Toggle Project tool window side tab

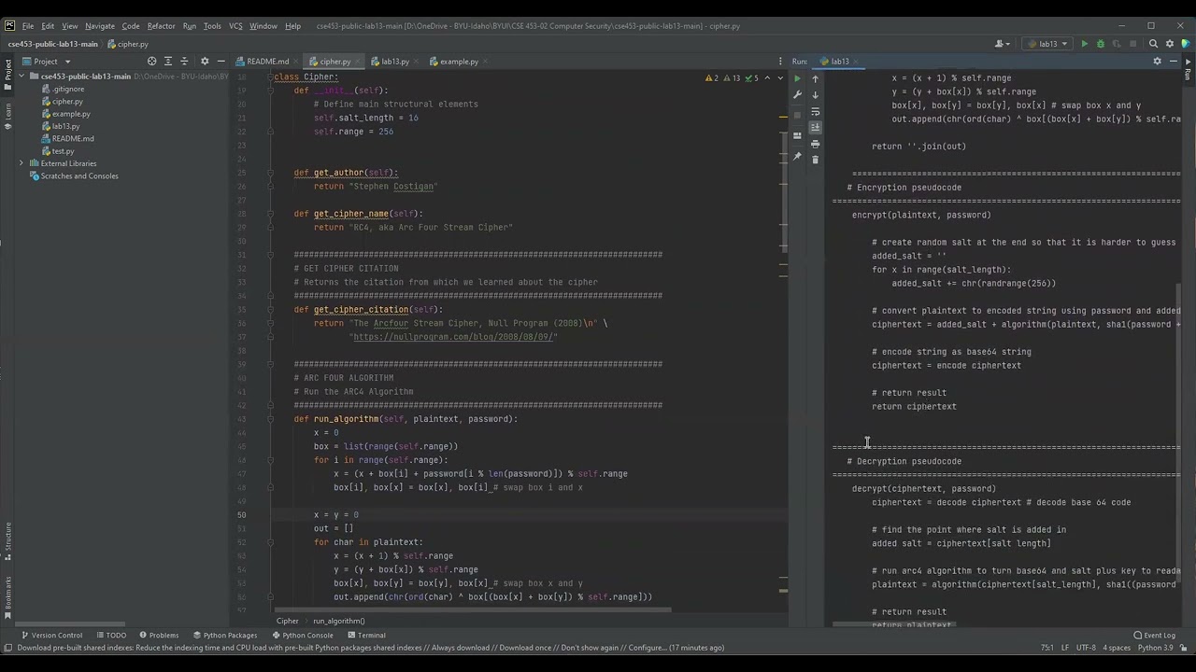[x=7, y=77]
